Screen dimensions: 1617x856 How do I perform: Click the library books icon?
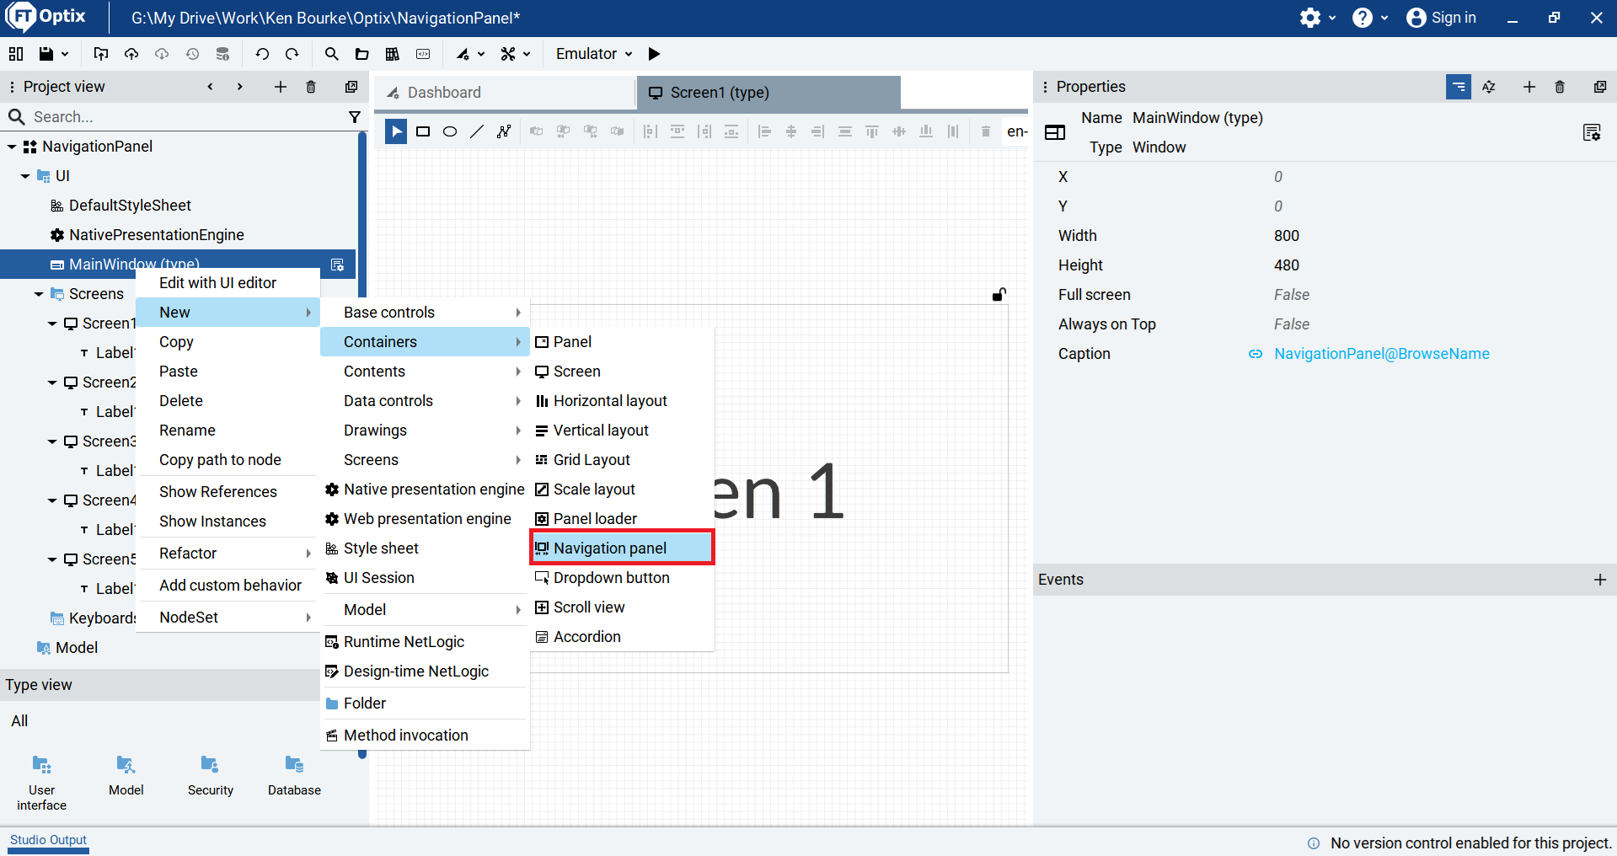click(x=393, y=54)
